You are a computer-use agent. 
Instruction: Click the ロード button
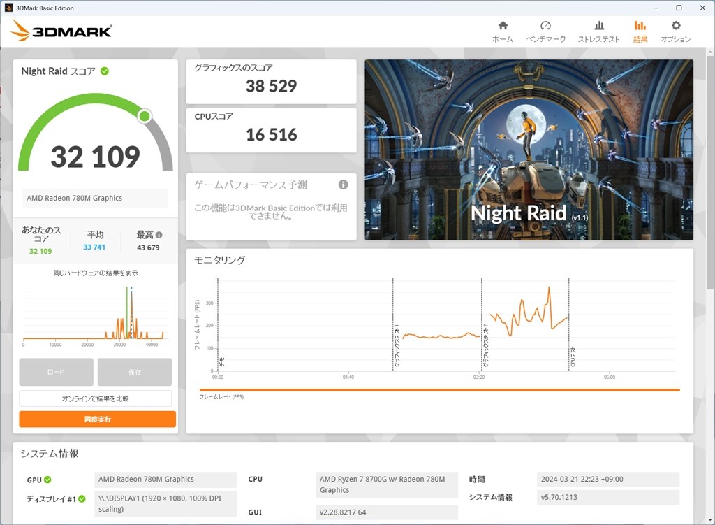click(56, 372)
